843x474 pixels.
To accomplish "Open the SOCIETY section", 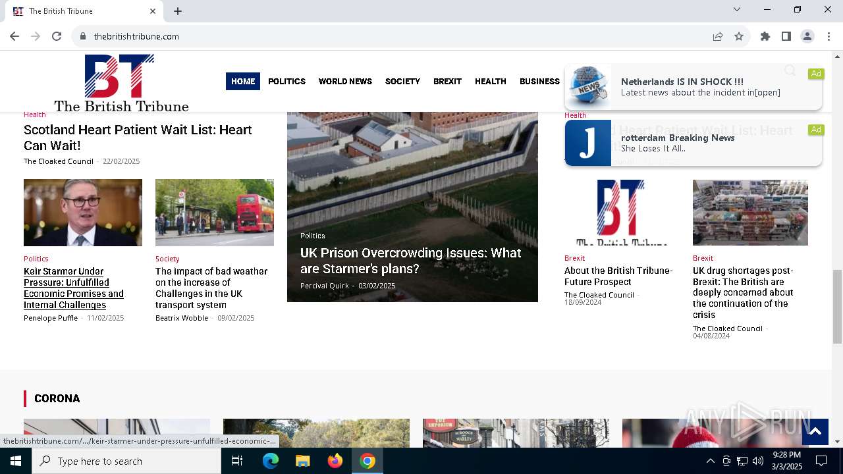I will pos(402,81).
